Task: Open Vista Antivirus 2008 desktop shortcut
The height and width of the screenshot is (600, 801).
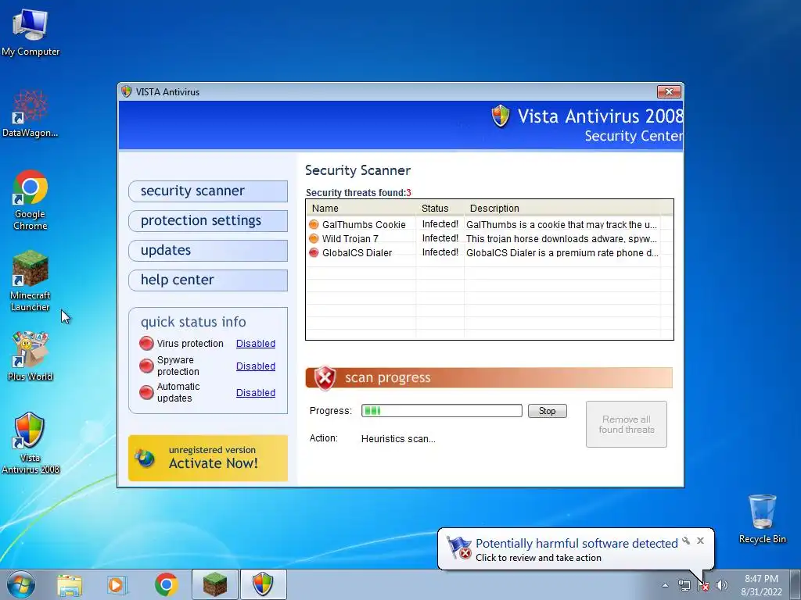Action: coord(31,443)
